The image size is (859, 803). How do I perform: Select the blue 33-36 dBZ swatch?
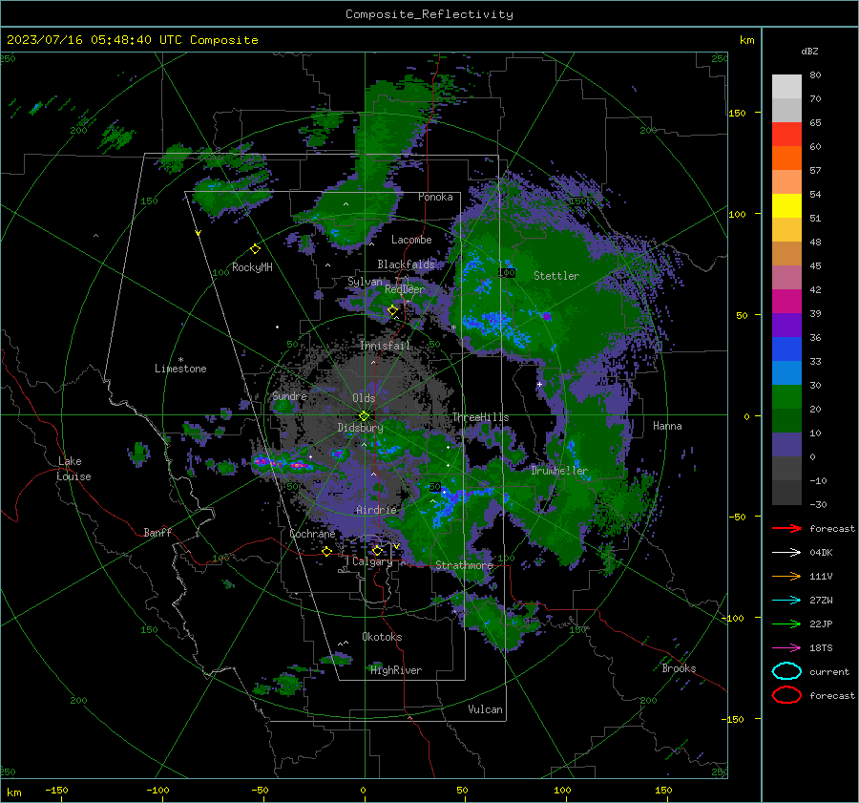tap(786, 349)
